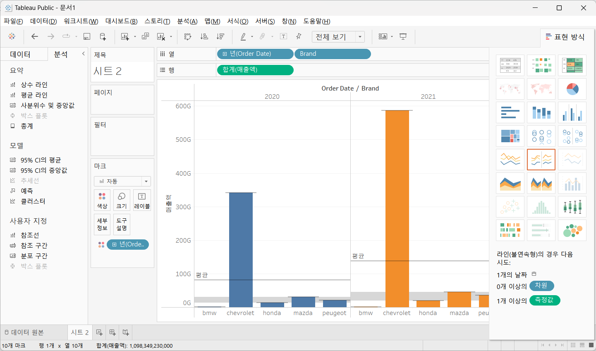Duplicate the sheet with toolbar icon
This screenshot has width=596, height=351.
(x=145, y=36)
